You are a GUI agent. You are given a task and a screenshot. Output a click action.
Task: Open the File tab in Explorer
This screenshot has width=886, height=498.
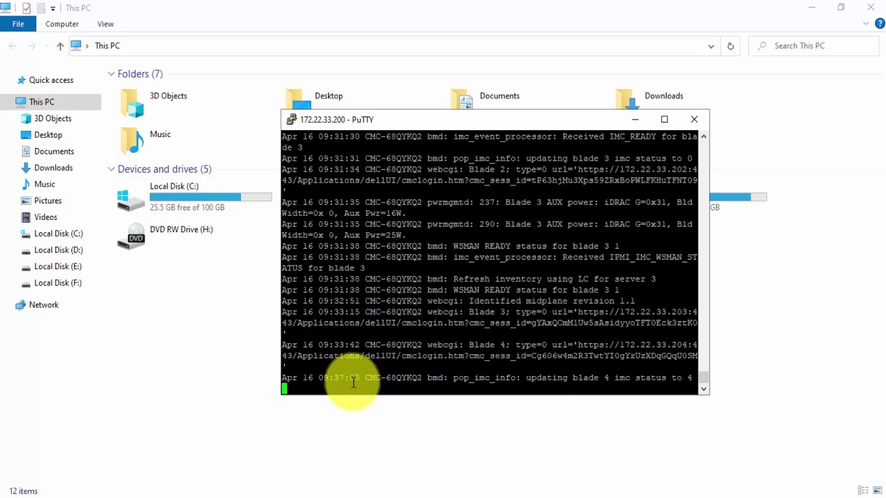coord(18,24)
